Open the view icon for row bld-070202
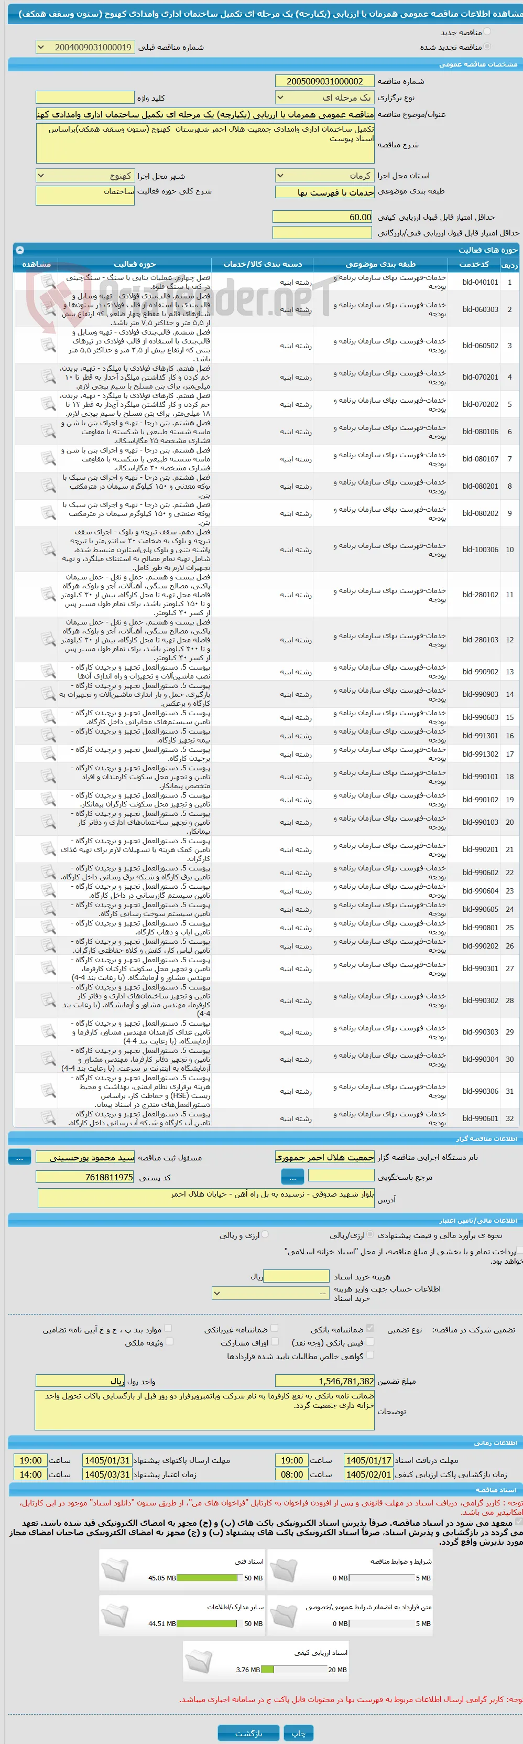Viewport: 523px width, 1744px height. [x=48, y=404]
